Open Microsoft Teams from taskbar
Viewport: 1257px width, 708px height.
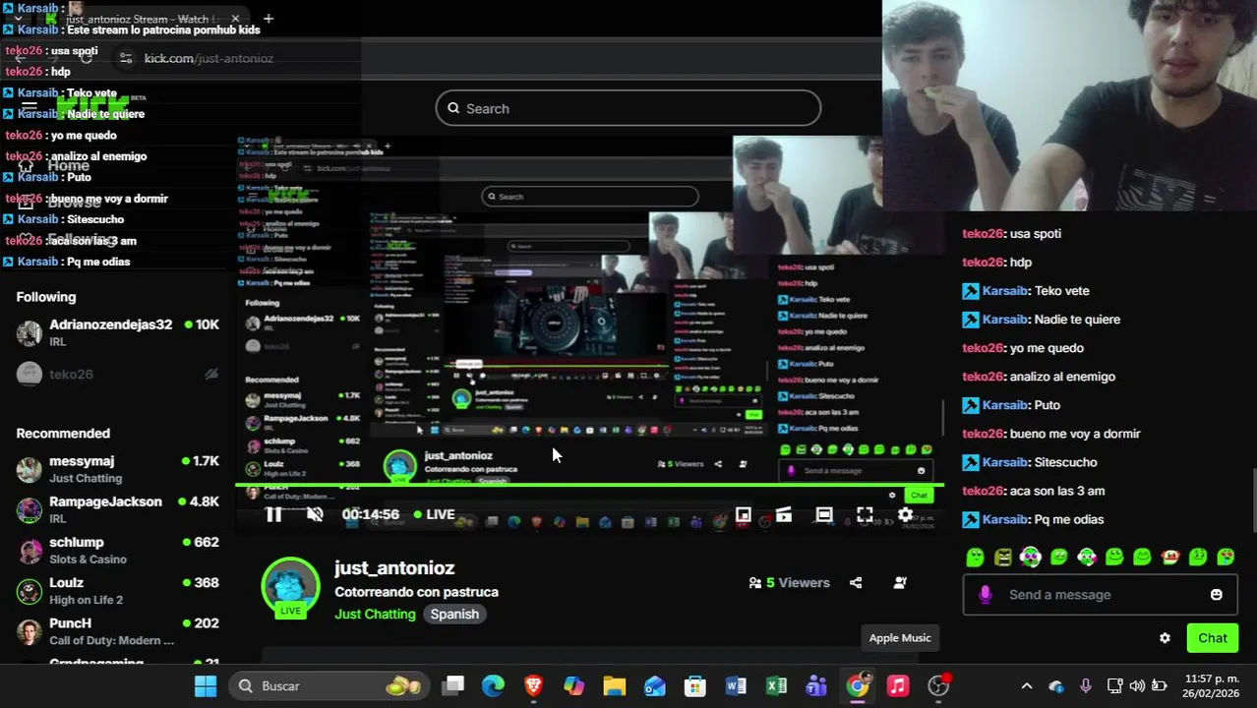[816, 686]
